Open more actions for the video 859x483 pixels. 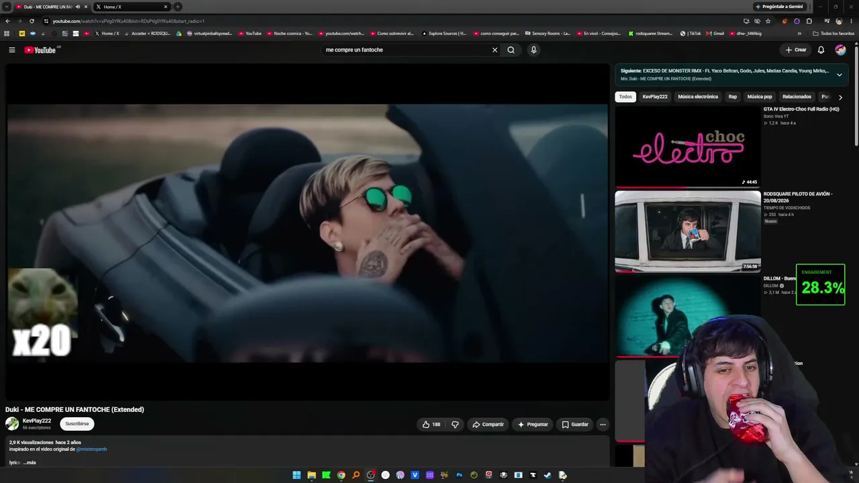pyautogui.click(x=603, y=424)
